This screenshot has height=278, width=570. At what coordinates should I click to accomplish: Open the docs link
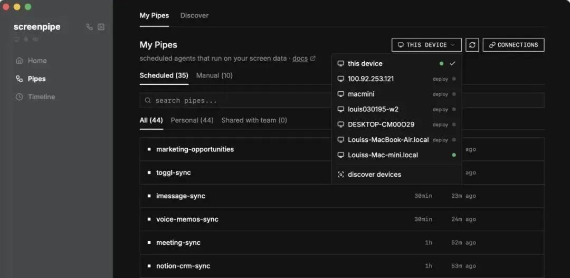click(x=300, y=59)
